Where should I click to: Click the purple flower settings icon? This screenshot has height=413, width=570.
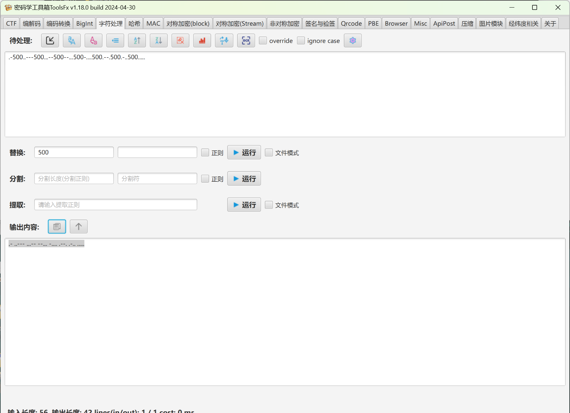coord(353,40)
